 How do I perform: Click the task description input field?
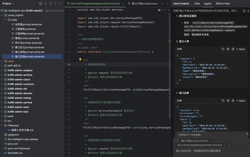coord(211,151)
